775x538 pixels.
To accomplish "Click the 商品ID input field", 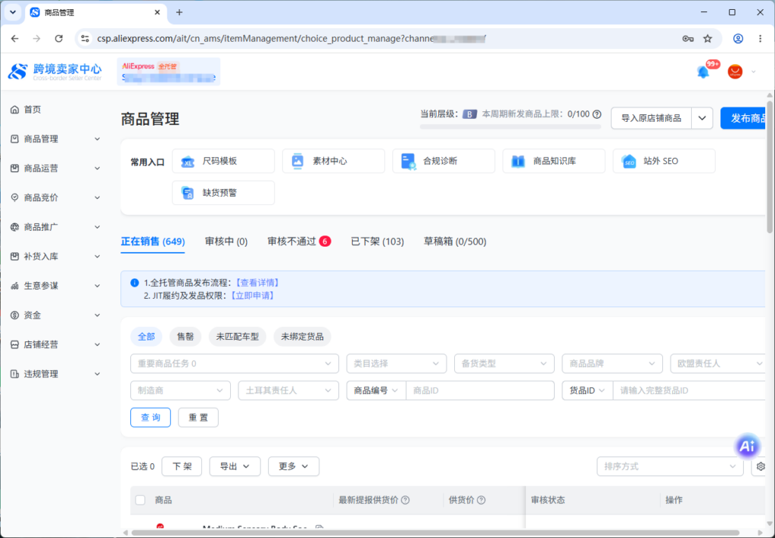I will tap(480, 390).
